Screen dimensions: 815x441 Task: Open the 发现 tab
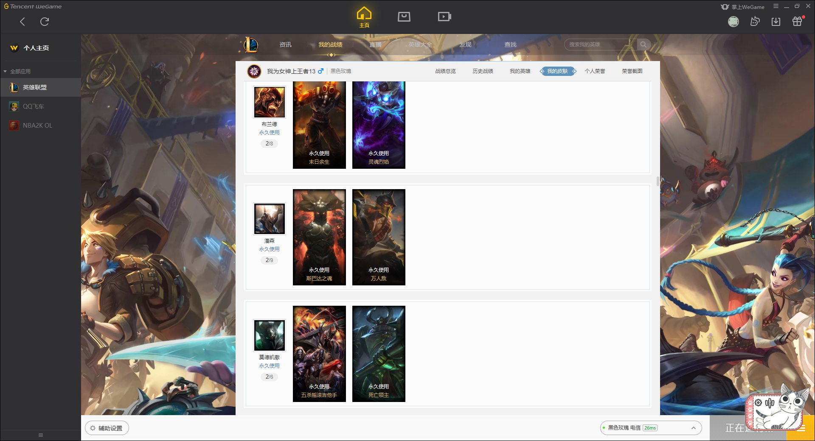(465, 45)
